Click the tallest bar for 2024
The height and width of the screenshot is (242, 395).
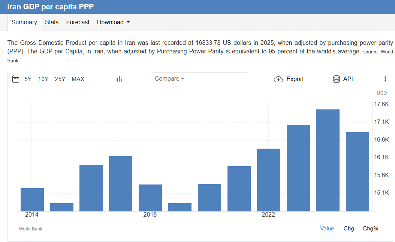click(x=328, y=160)
